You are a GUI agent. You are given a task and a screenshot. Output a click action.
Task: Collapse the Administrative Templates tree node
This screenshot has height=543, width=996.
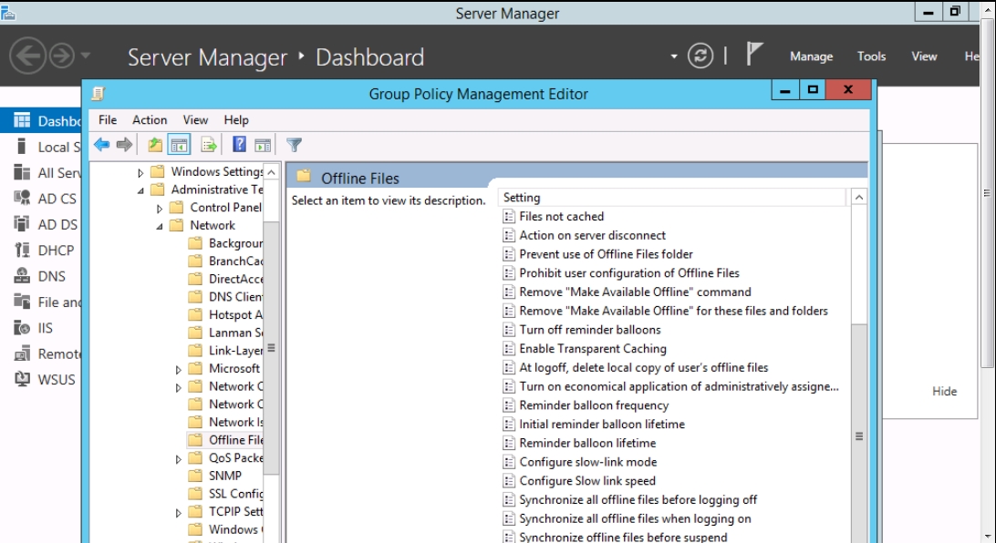pyautogui.click(x=140, y=190)
